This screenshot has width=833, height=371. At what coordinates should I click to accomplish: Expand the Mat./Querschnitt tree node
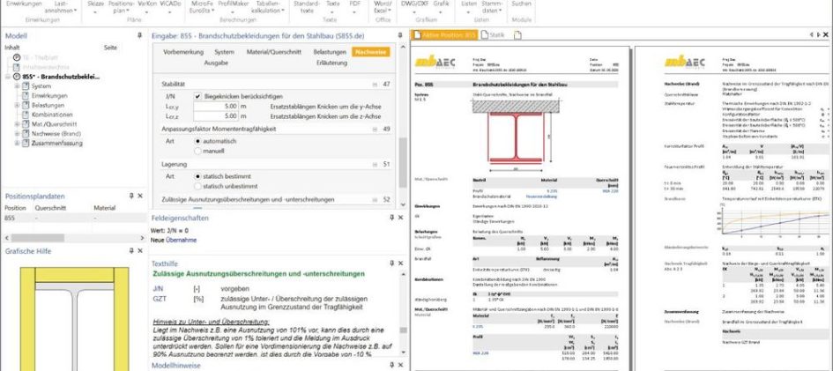pos(17,124)
